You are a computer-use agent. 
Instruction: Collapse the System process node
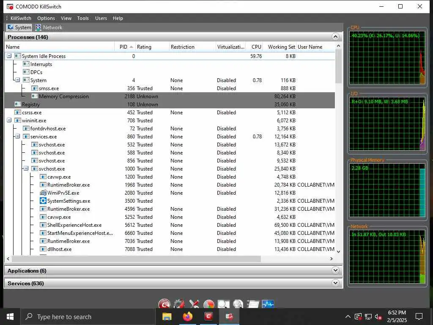click(18, 80)
